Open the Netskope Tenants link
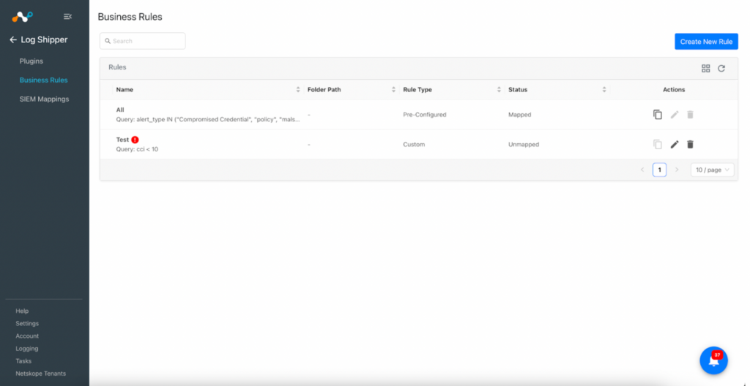The image size is (750, 386). (41, 374)
